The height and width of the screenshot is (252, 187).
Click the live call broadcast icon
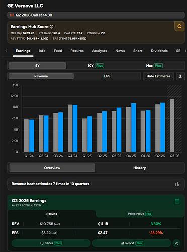12,15
